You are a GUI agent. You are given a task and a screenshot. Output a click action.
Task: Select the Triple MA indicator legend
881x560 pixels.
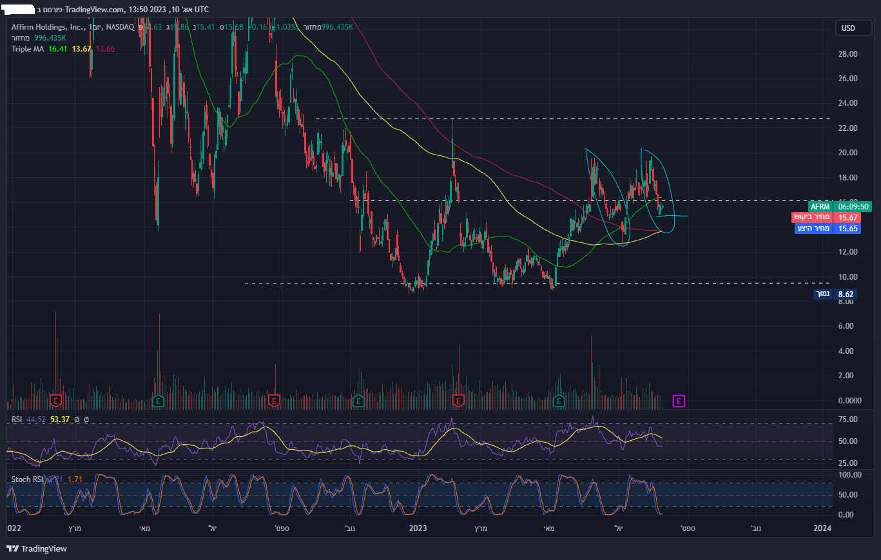28,49
